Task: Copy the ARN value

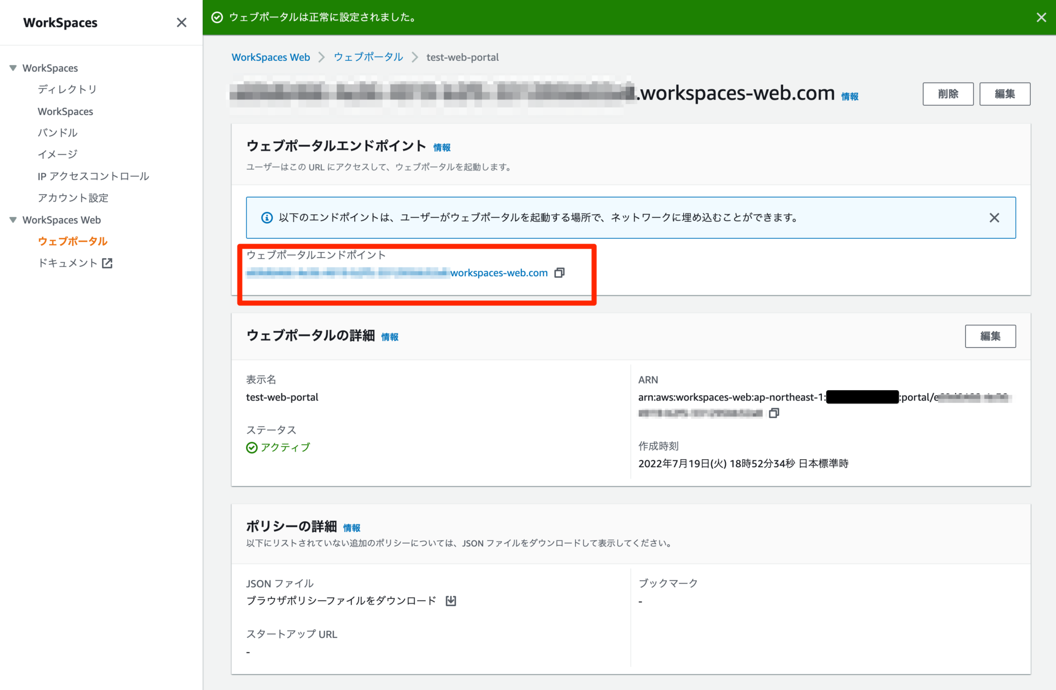Action: [773, 413]
